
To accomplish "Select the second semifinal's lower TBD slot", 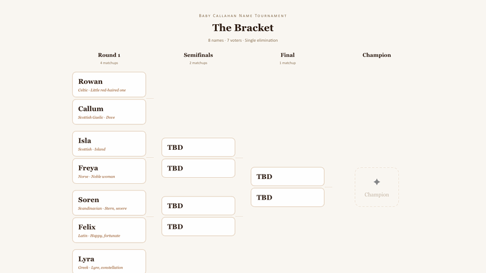I will point(198,226).
